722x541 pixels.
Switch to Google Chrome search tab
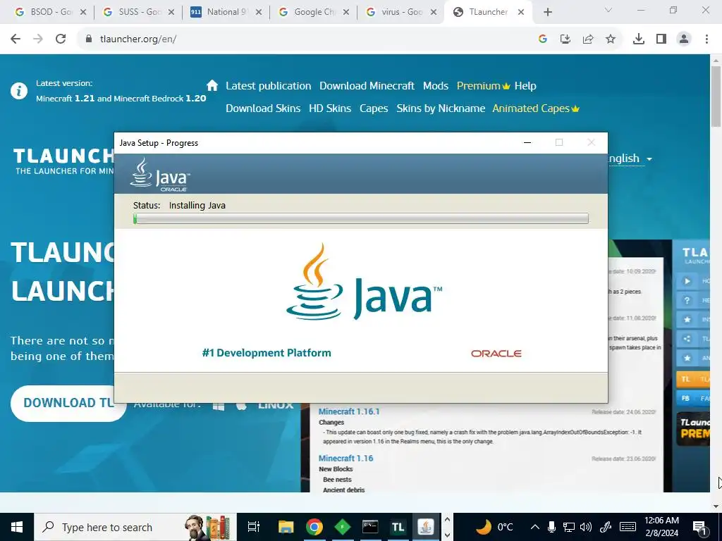[x=314, y=13]
